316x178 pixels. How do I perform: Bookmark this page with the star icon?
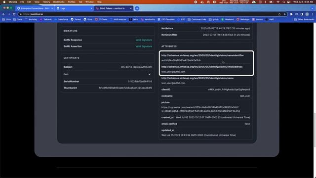pos(284,14)
